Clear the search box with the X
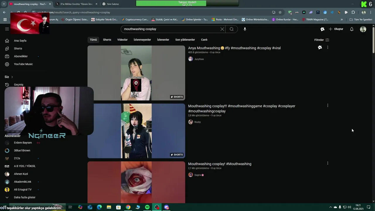 pyautogui.click(x=222, y=29)
